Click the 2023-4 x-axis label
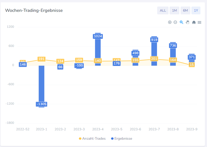The image size is (207, 147). (98, 129)
